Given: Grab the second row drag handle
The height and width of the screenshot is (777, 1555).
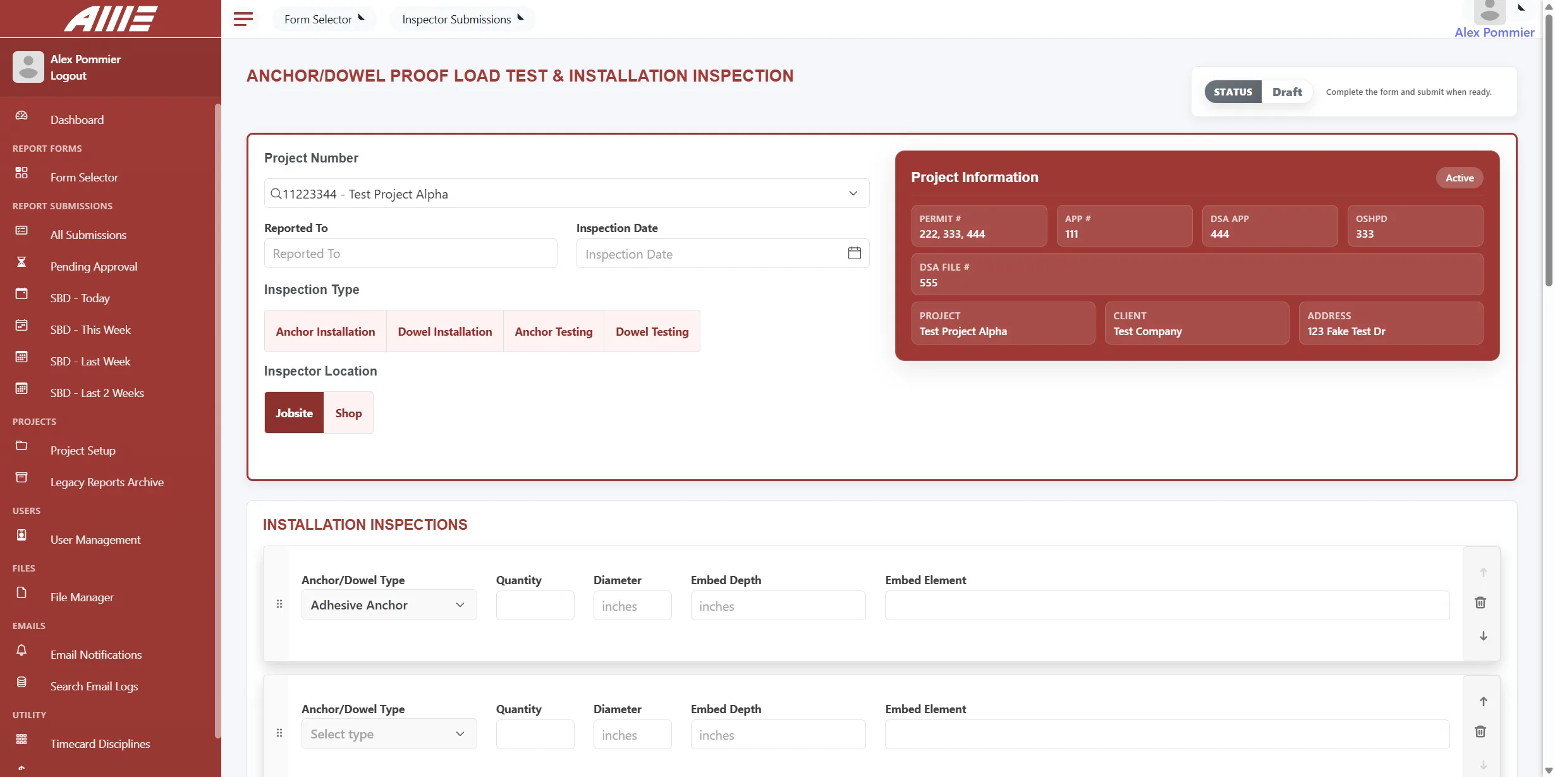Looking at the screenshot, I should click(x=279, y=733).
